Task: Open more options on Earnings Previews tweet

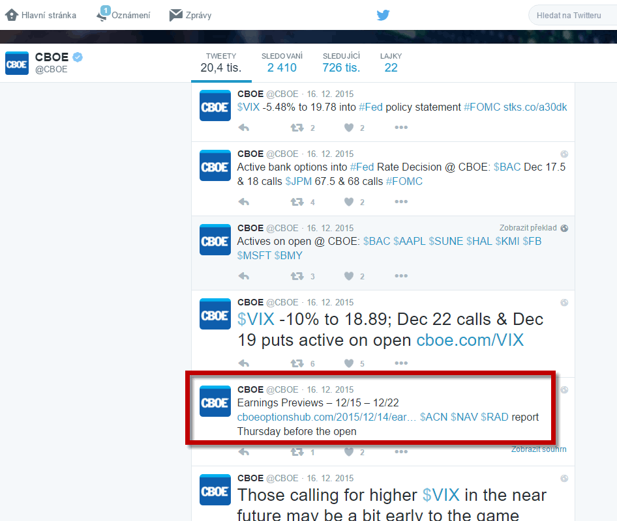Action: coord(401,451)
